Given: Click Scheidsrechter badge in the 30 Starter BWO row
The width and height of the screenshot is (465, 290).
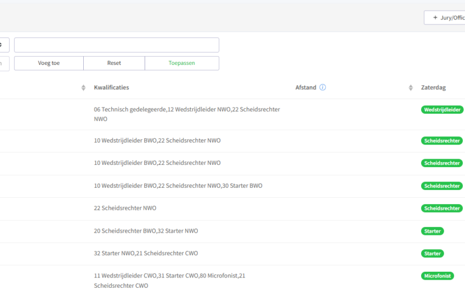Looking at the screenshot, I should 442,186.
